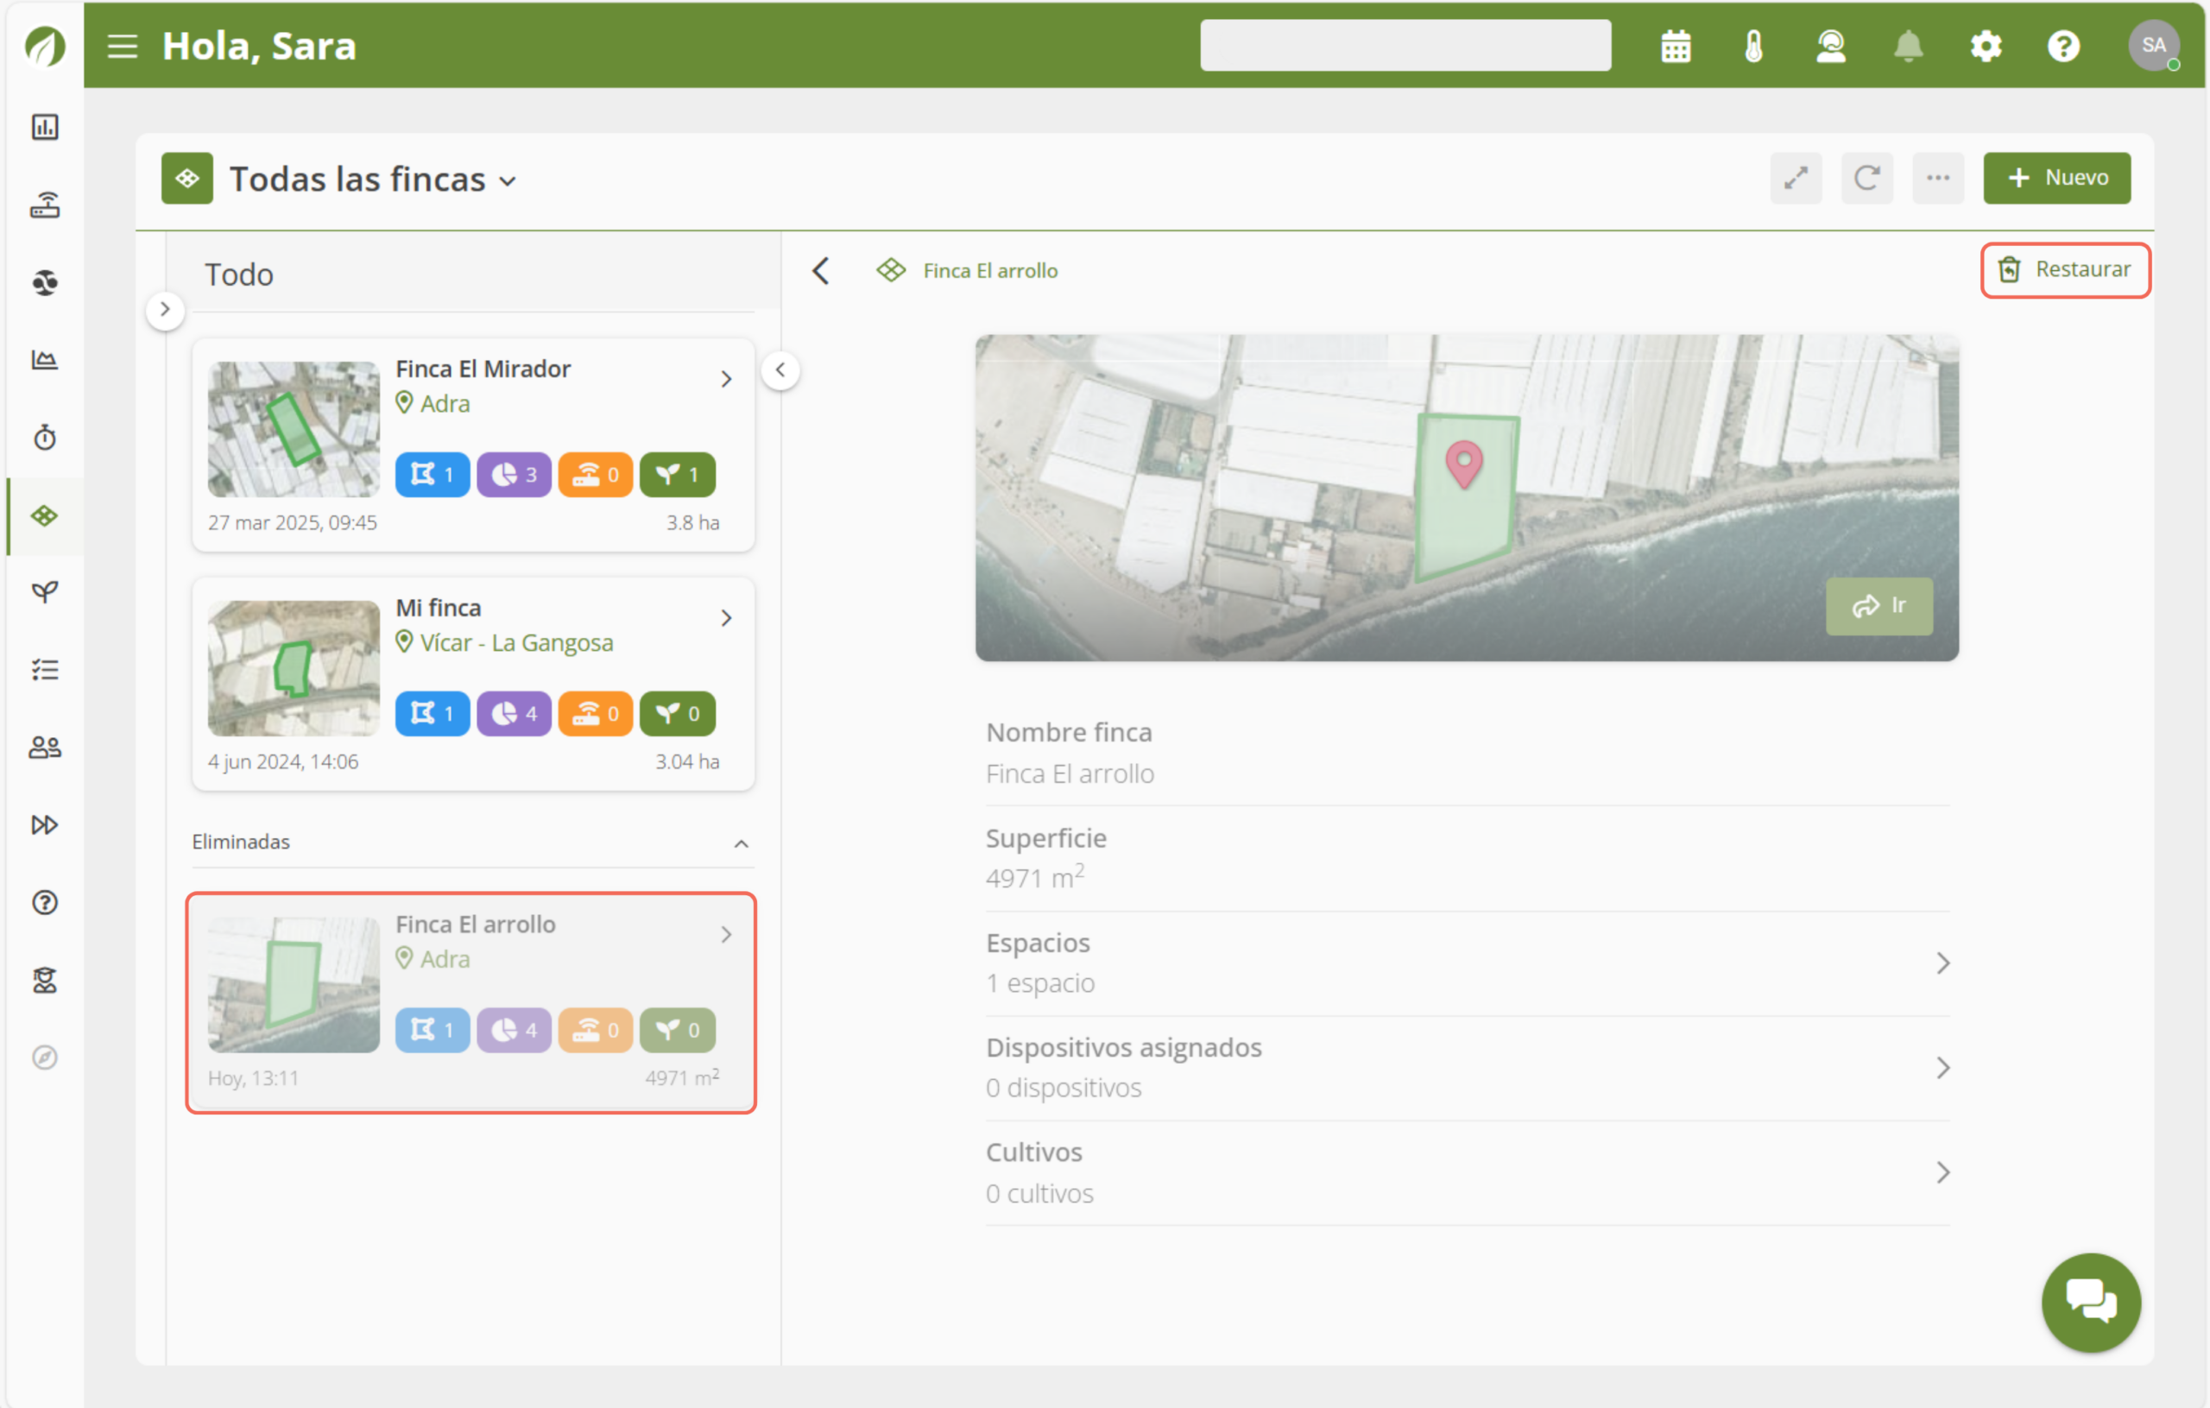Click the refresh fincas icon
Viewport: 2210px width, 1408px height.
(x=1866, y=178)
